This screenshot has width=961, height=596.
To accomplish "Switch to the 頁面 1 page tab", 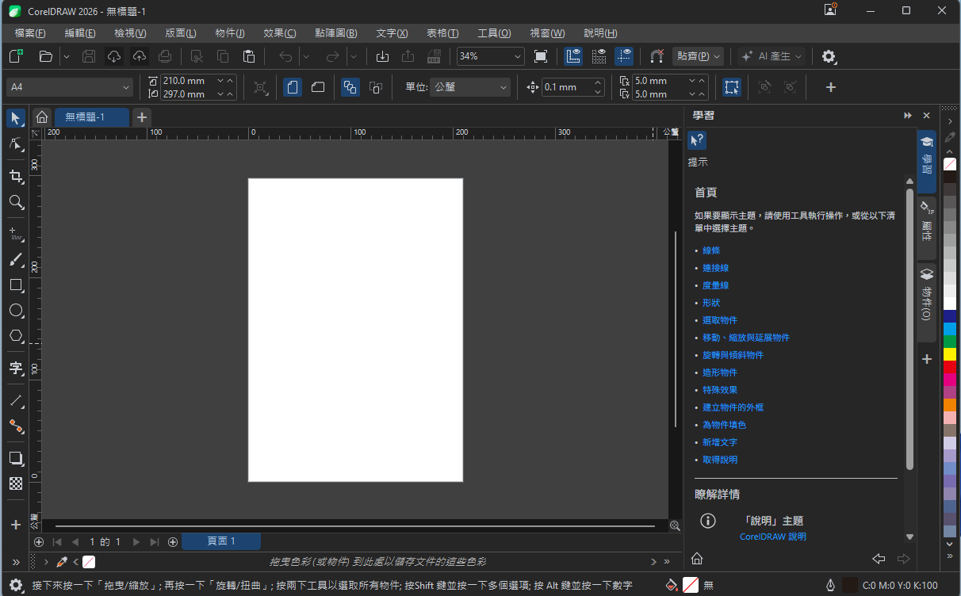I will pos(221,541).
